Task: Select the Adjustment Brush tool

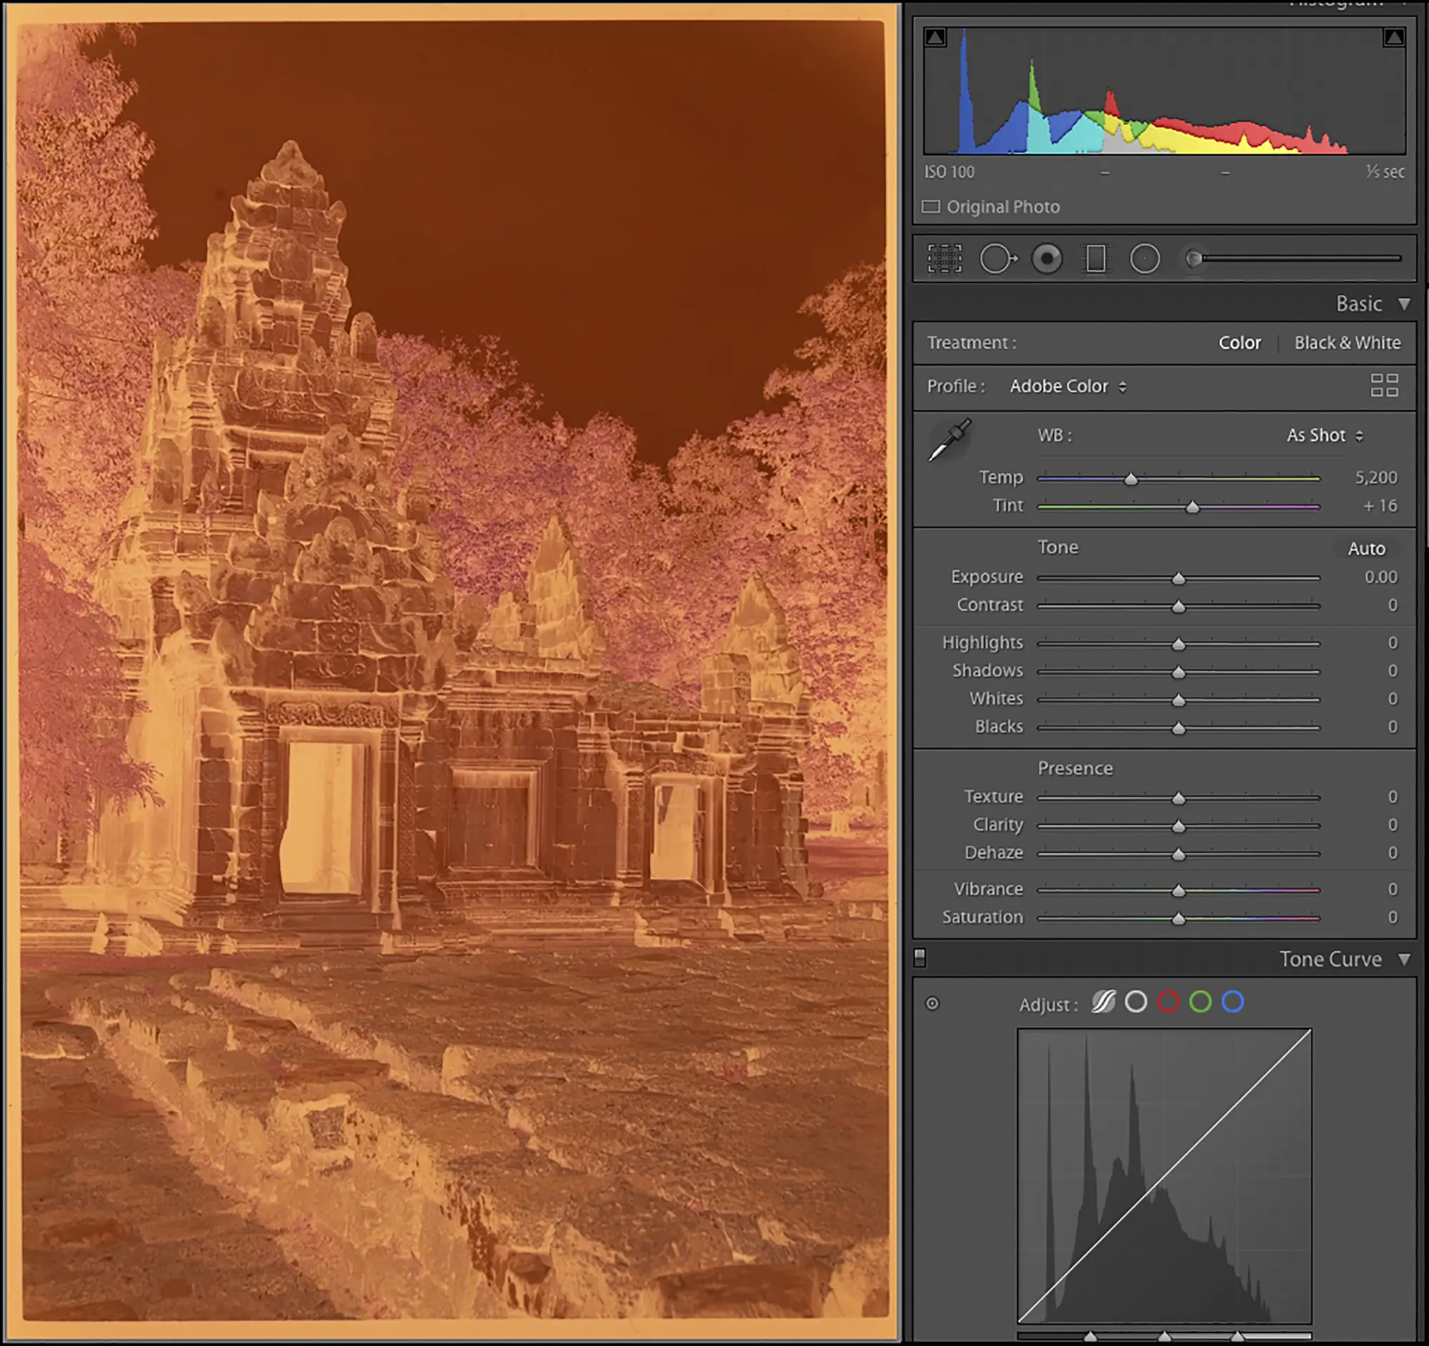Action: click(1193, 259)
